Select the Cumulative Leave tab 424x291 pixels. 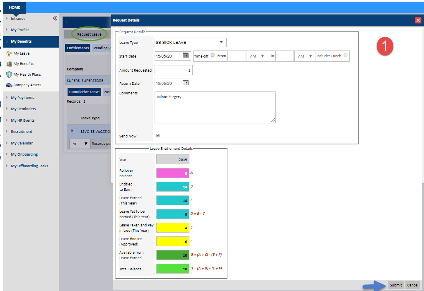[x=84, y=92]
